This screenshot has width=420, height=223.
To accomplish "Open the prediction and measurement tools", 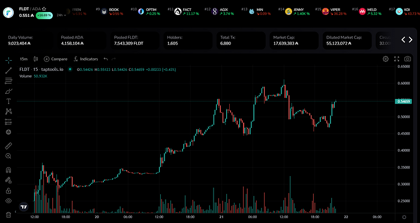I will [8, 122].
